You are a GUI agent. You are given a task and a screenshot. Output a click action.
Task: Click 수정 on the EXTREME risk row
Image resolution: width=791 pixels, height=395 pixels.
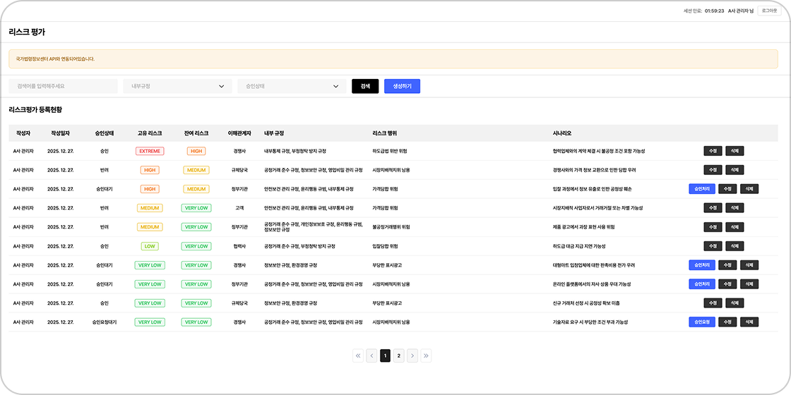pos(713,151)
